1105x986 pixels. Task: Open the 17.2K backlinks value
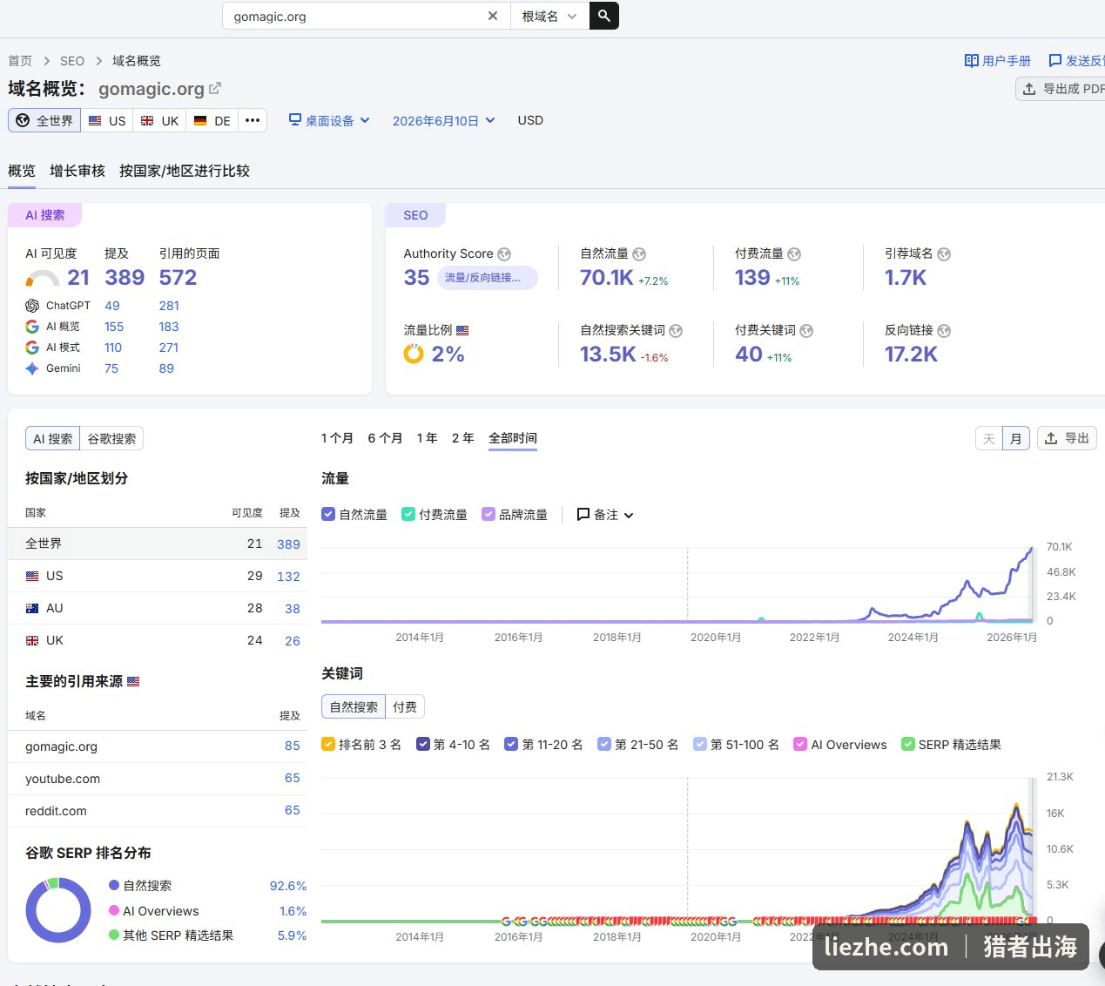coord(911,355)
